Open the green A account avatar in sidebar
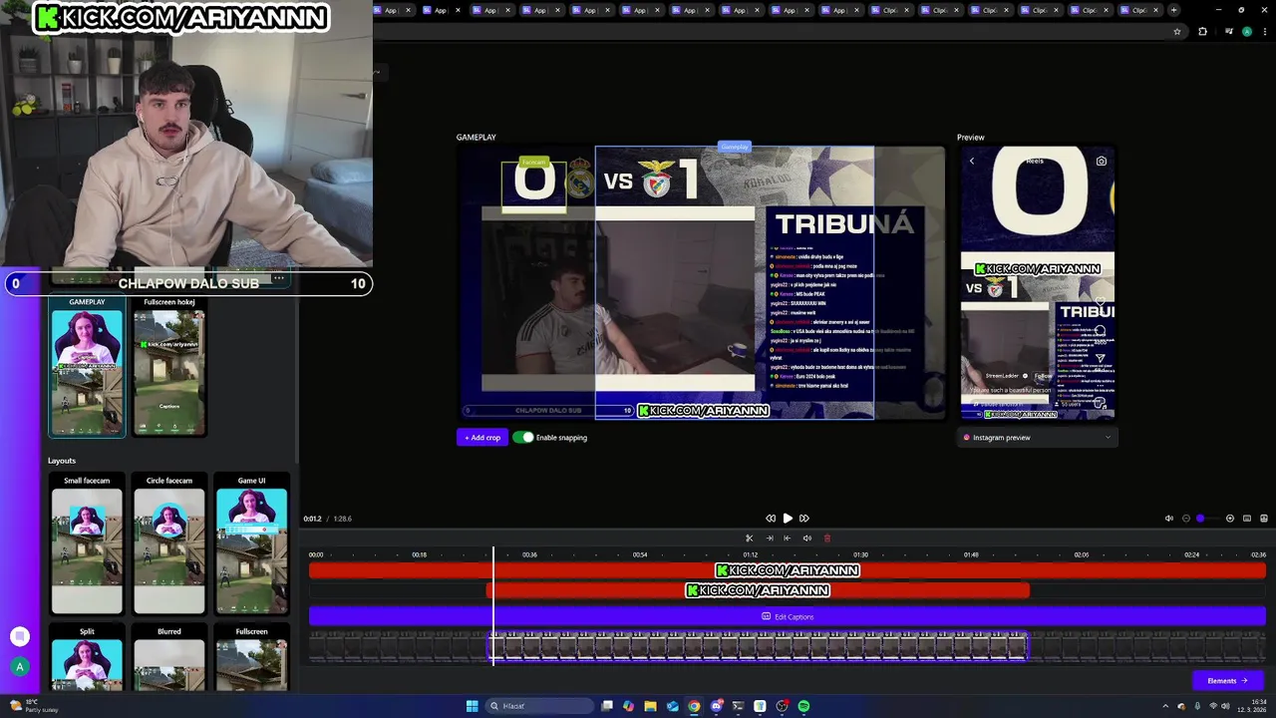 (19, 666)
